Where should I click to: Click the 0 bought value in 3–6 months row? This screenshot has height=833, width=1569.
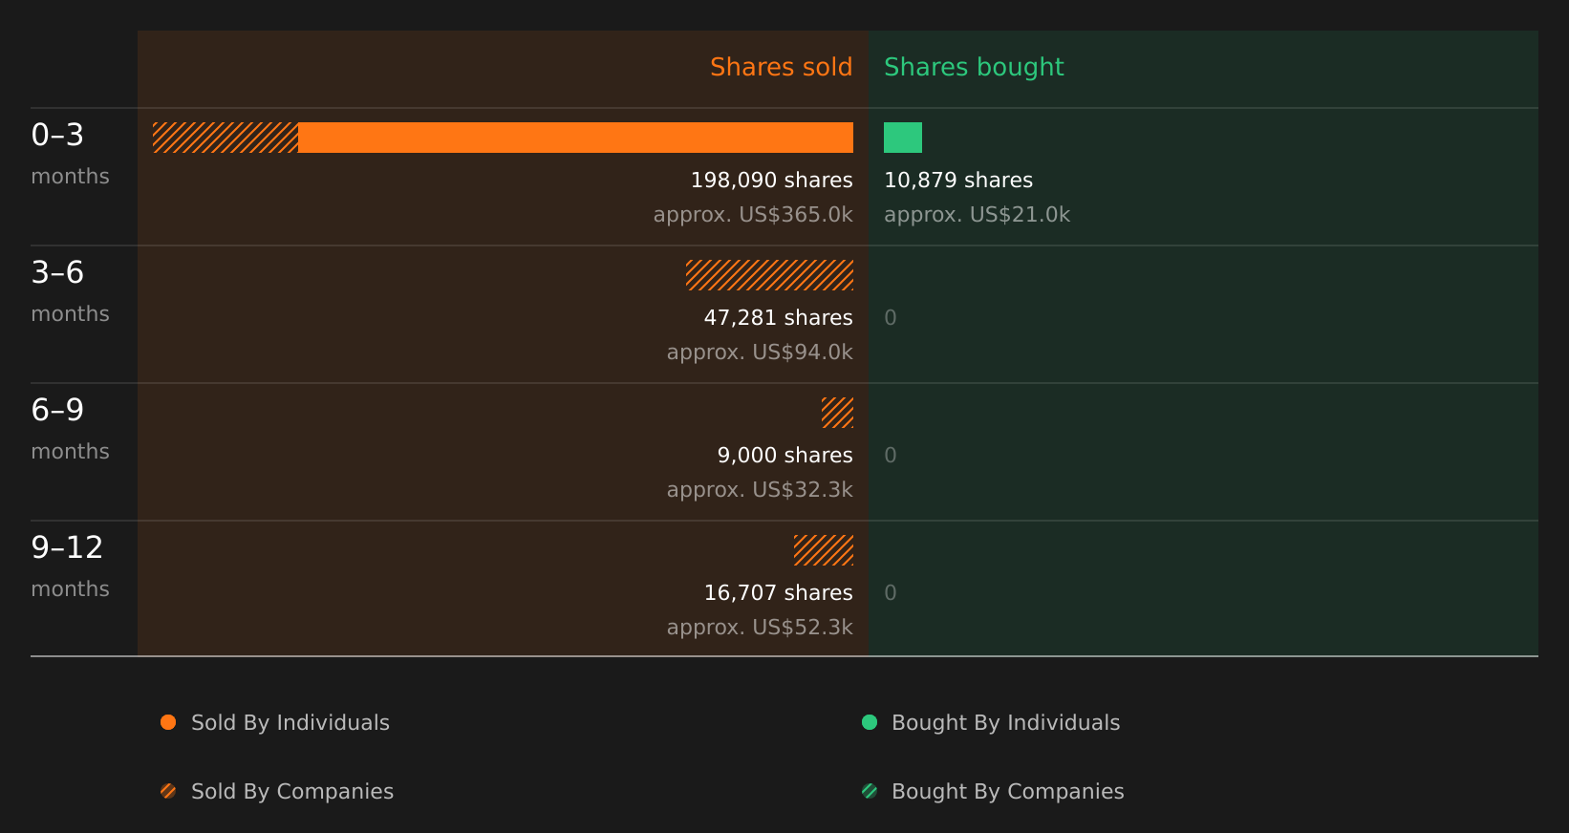click(891, 317)
